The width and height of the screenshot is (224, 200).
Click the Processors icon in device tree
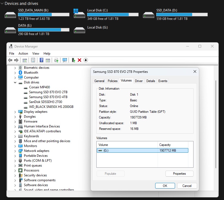(20, 170)
